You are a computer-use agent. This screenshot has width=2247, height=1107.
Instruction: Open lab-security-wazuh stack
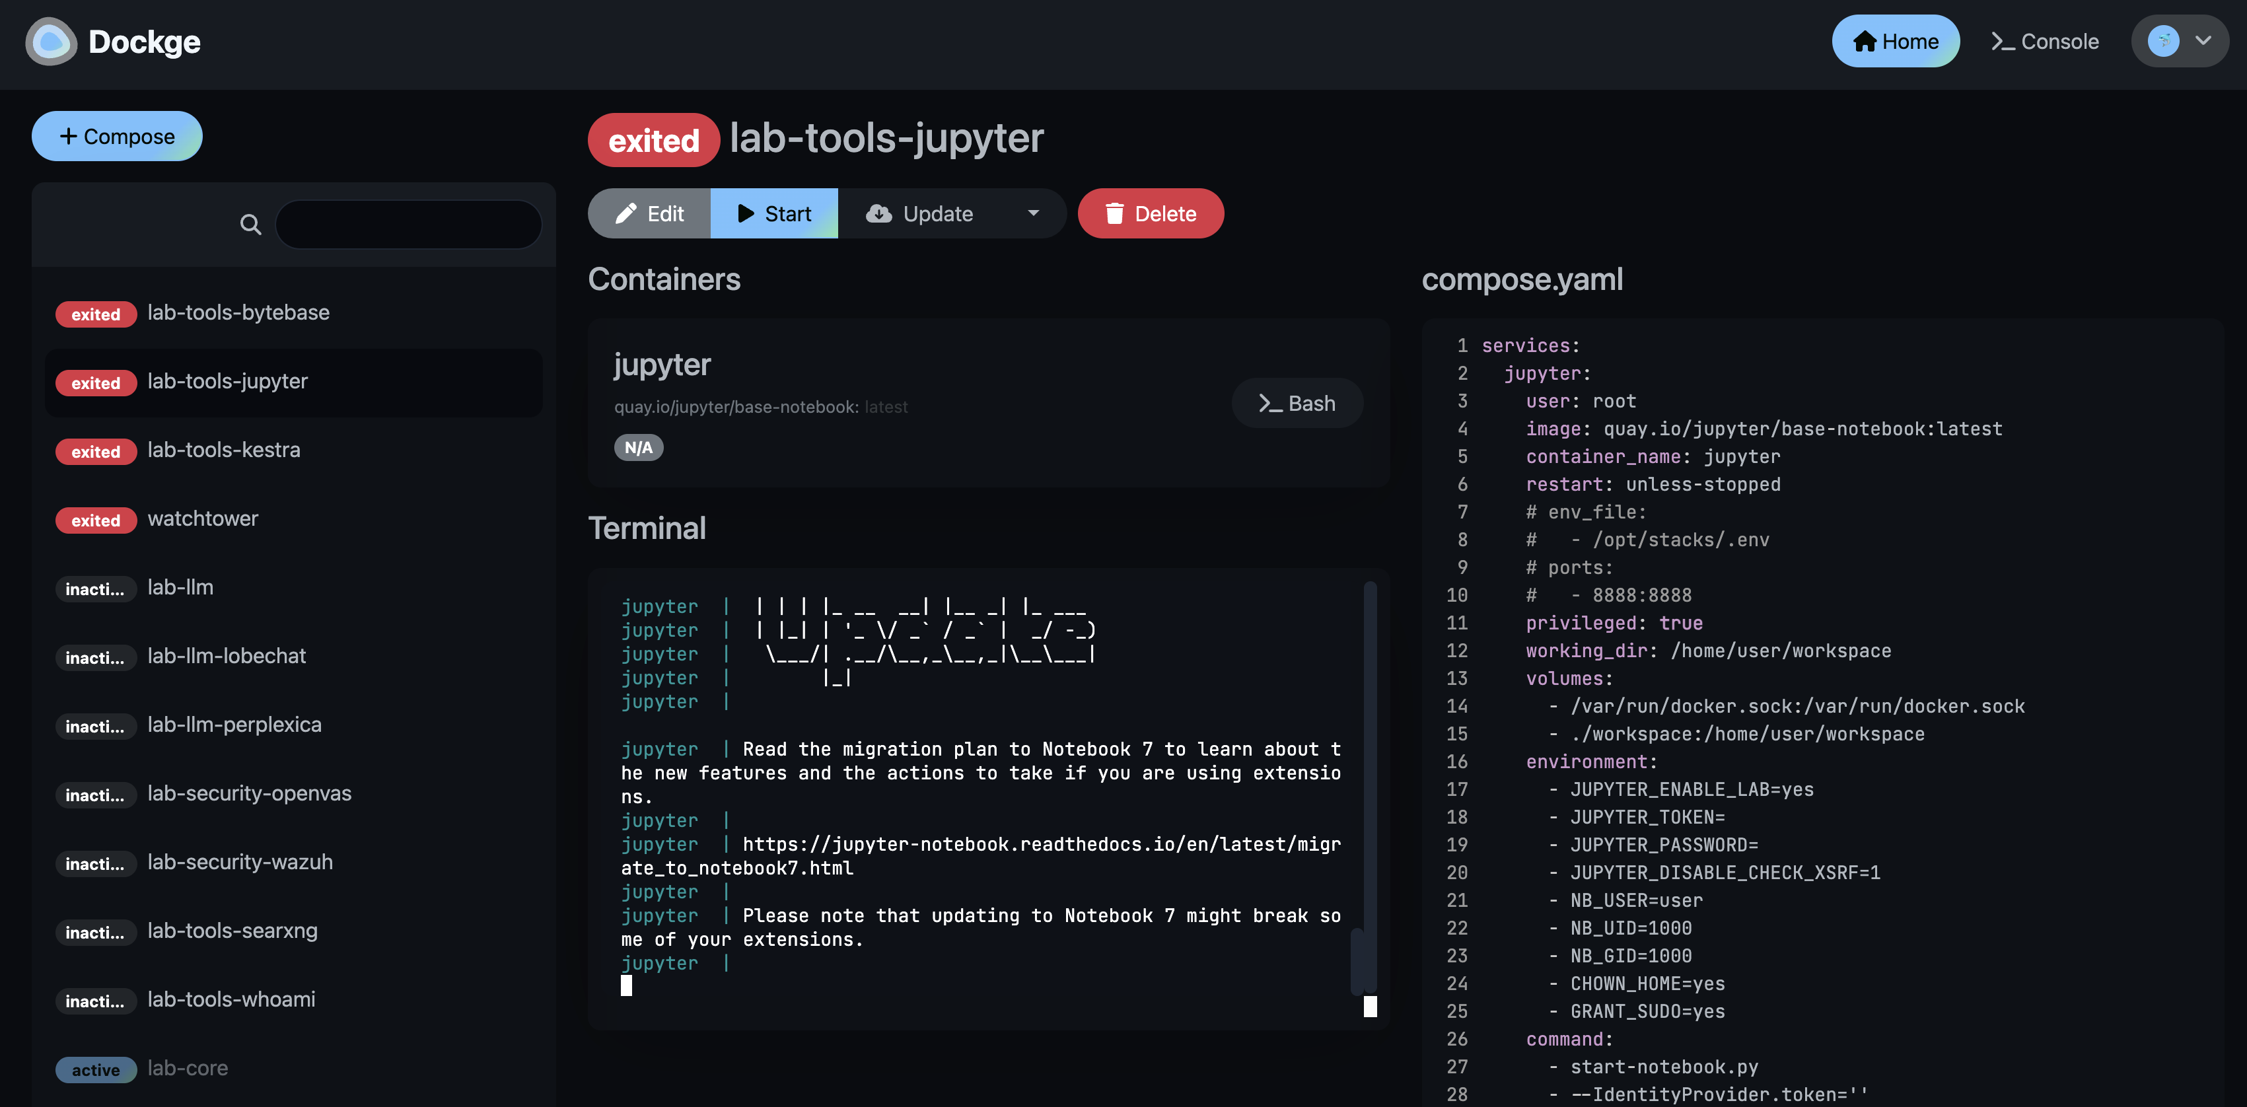pos(294,863)
